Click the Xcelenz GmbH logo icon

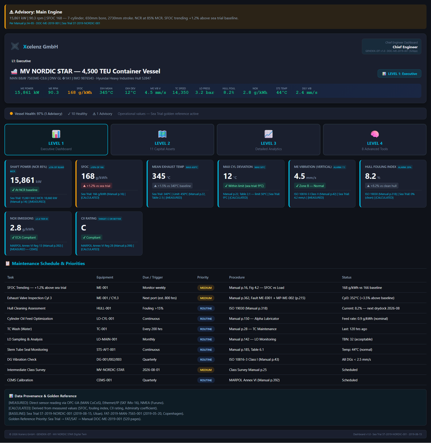[15, 46]
